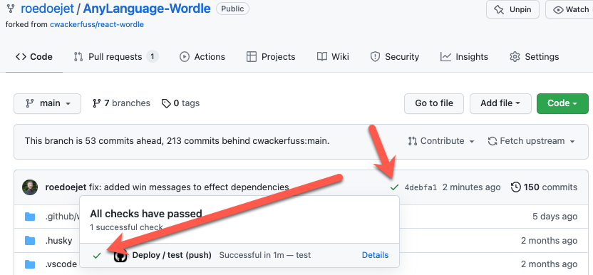Expand the Add file dropdown
The height and width of the screenshot is (275, 593).
500,103
